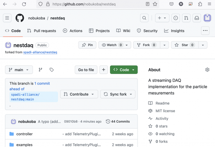
Task: Open the browser extensions puzzle icon
Action: pos(200,4)
